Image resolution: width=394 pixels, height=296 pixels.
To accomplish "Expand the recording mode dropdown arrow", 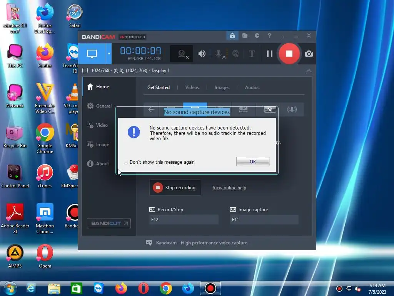I will pos(109,54).
